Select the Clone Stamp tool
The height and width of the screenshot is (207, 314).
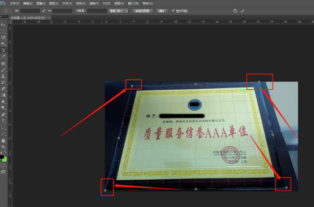coord(3,76)
